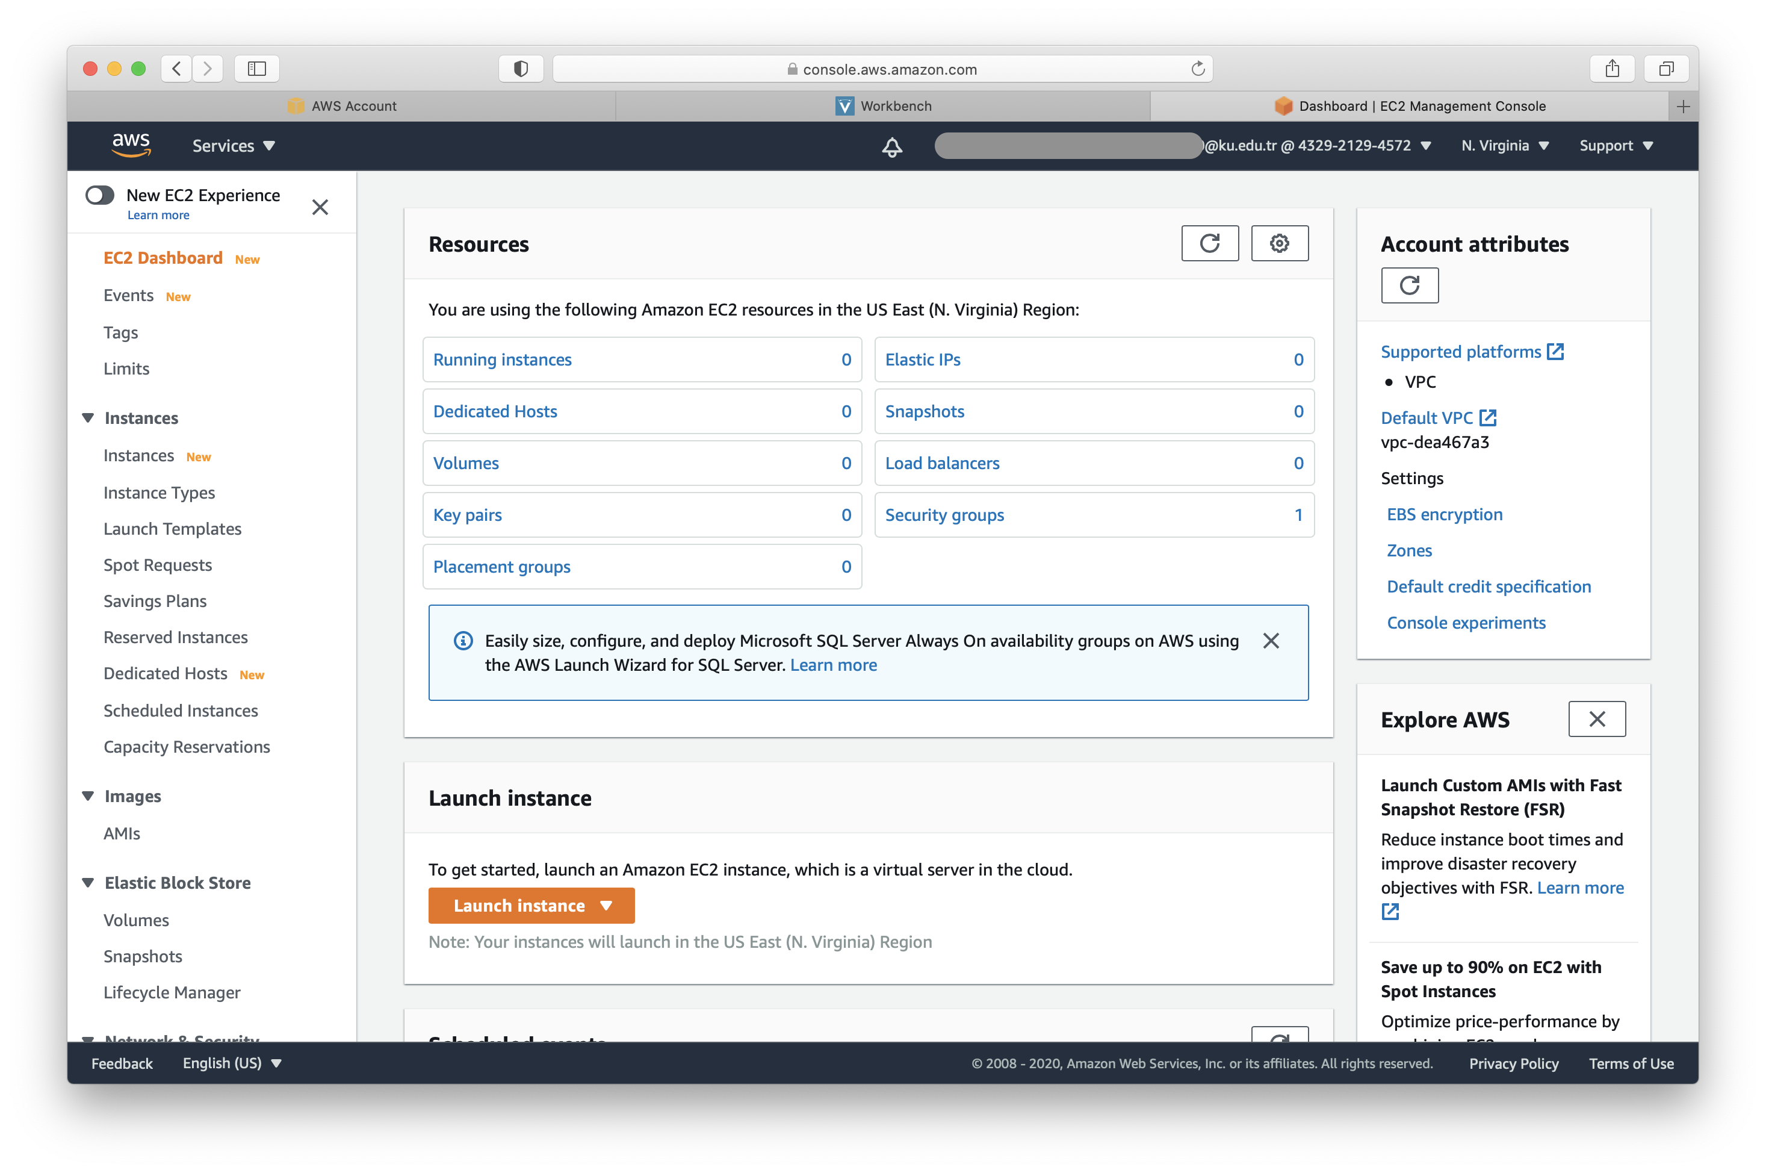Close the Explore AWS panel
The height and width of the screenshot is (1173, 1766).
coord(1597,719)
